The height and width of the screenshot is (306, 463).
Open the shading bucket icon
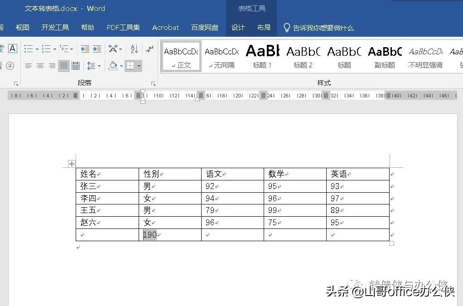pos(113,66)
